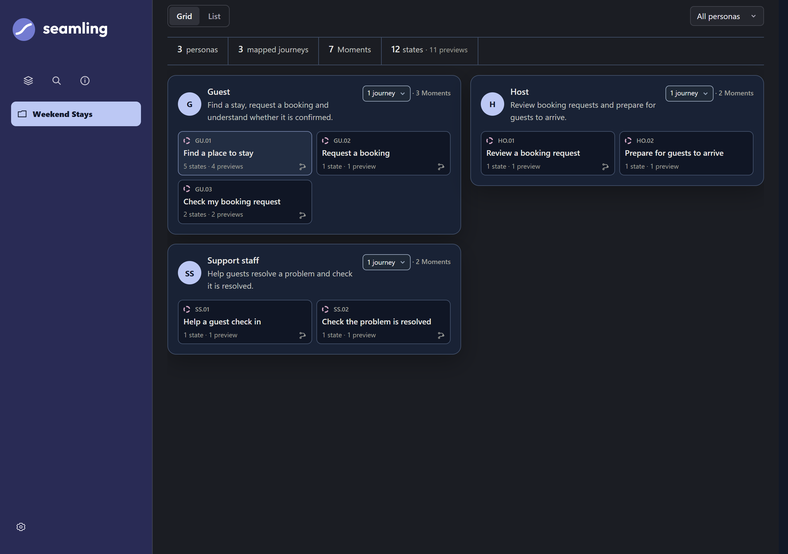
Task: Open the search magnifier icon
Action: click(57, 81)
